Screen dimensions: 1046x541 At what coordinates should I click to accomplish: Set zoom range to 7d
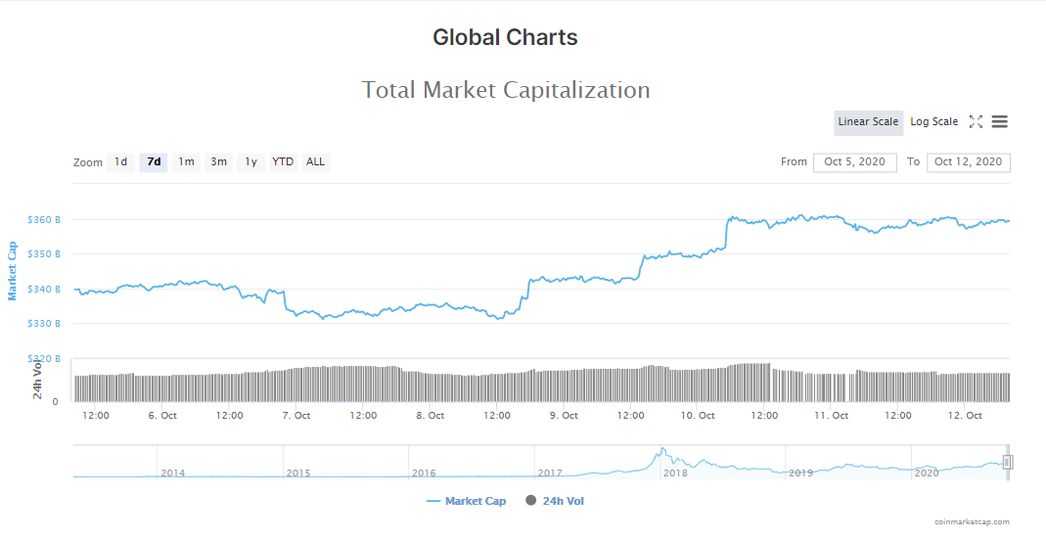coord(154,162)
